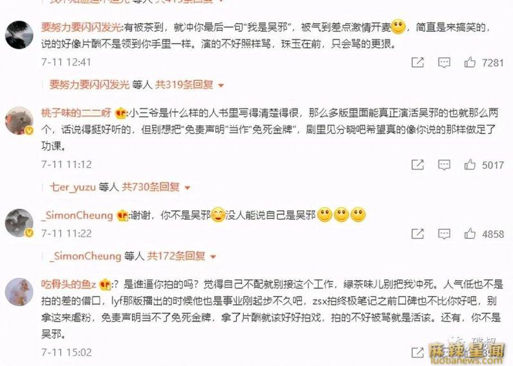Click 七er_yuzu name in reply summary

click(72, 187)
